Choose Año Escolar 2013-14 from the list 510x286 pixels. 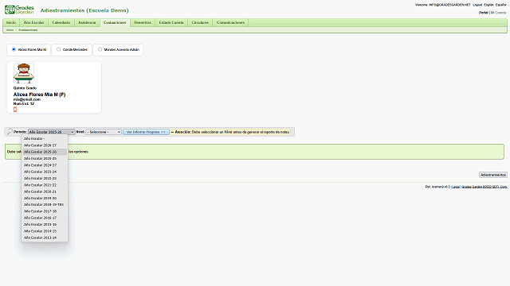click(45, 238)
